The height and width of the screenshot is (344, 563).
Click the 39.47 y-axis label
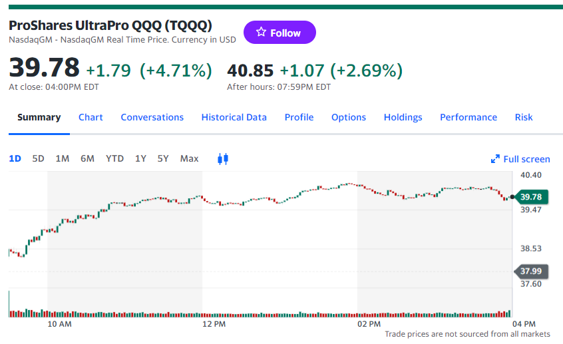(531, 210)
